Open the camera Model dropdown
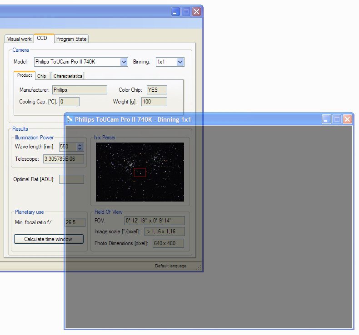359x335 pixels. (x=124, y=62)
